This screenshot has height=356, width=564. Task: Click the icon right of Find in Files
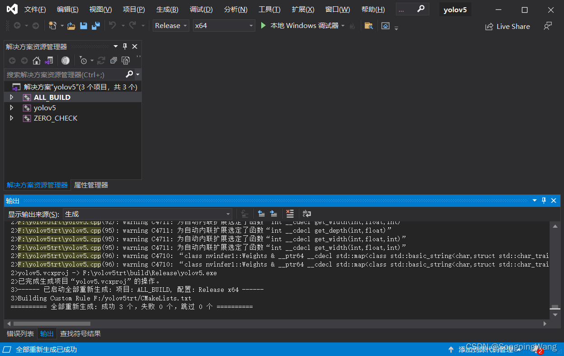tap(385, 26)
